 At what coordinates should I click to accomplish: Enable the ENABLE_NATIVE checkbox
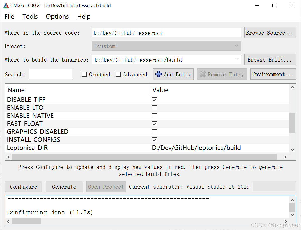pos(154,116)
